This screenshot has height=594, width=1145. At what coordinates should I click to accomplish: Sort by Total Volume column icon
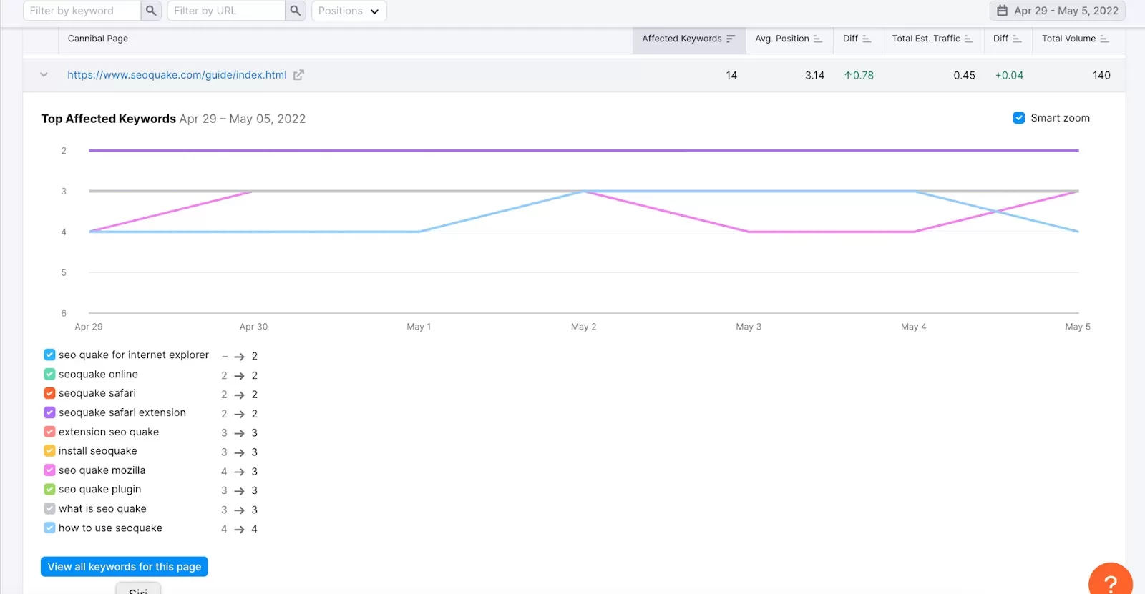pyautogui.click(x=1104, y=39)
